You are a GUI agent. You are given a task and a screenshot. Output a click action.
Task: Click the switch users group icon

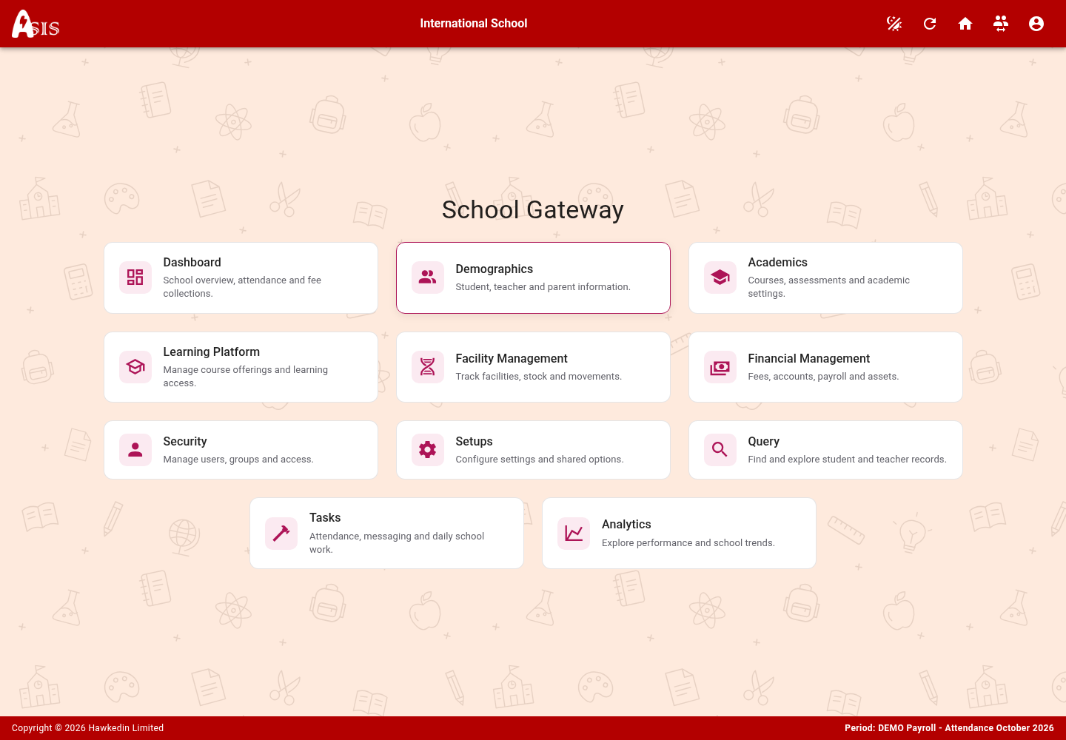pyautogui.click(x=1001, y=24)
